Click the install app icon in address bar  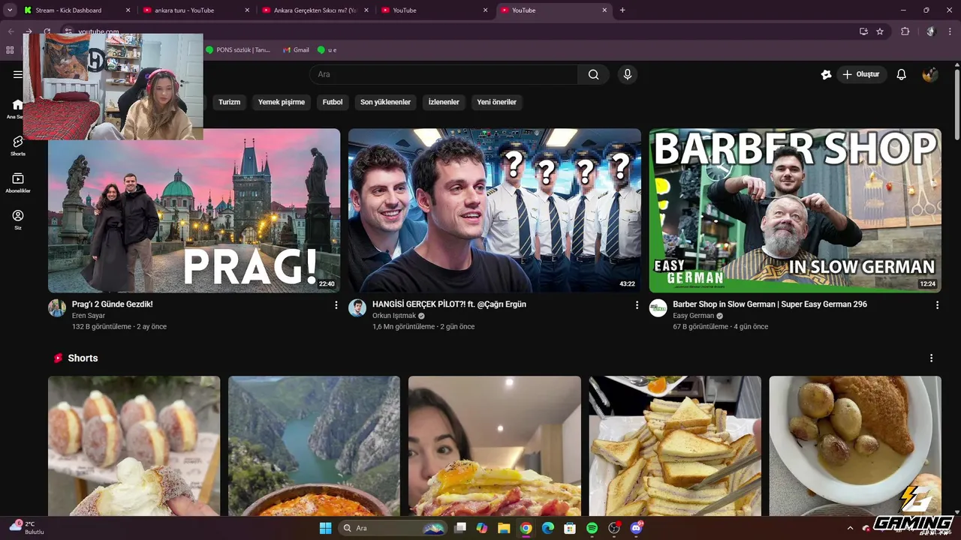click(x=863, y=31)
